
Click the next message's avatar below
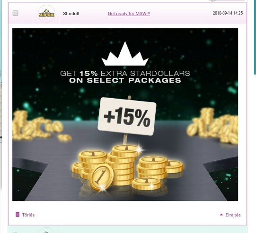click(46, 230)
